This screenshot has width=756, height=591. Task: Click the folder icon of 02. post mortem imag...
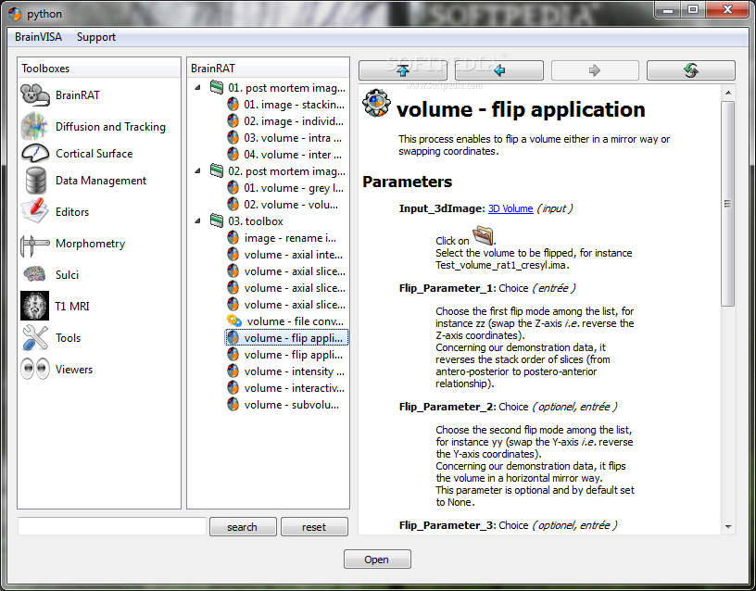click(217, 170)
